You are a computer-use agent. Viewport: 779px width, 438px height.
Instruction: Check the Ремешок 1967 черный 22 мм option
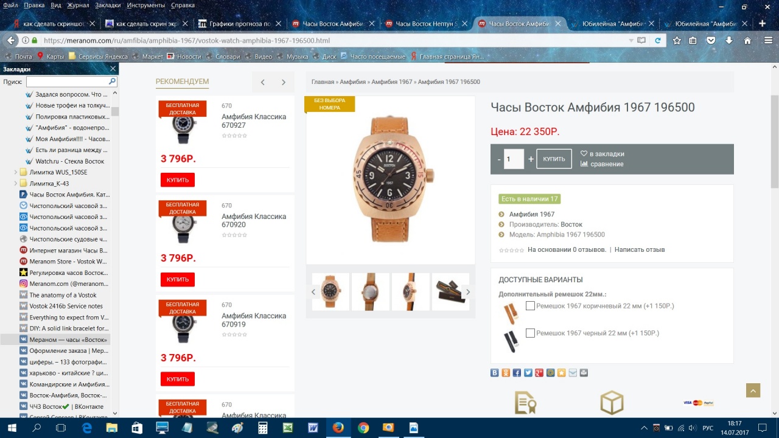point(530,333)
